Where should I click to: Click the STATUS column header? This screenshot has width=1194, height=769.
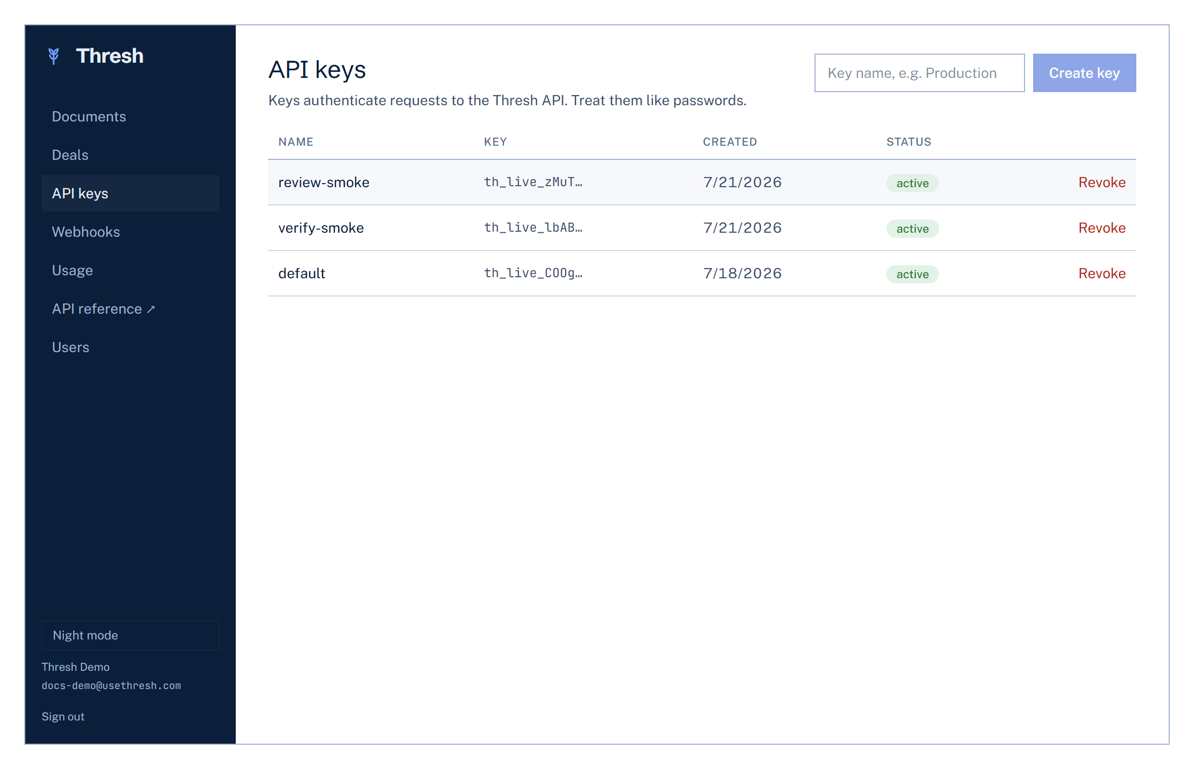click(x=909, y=142)
